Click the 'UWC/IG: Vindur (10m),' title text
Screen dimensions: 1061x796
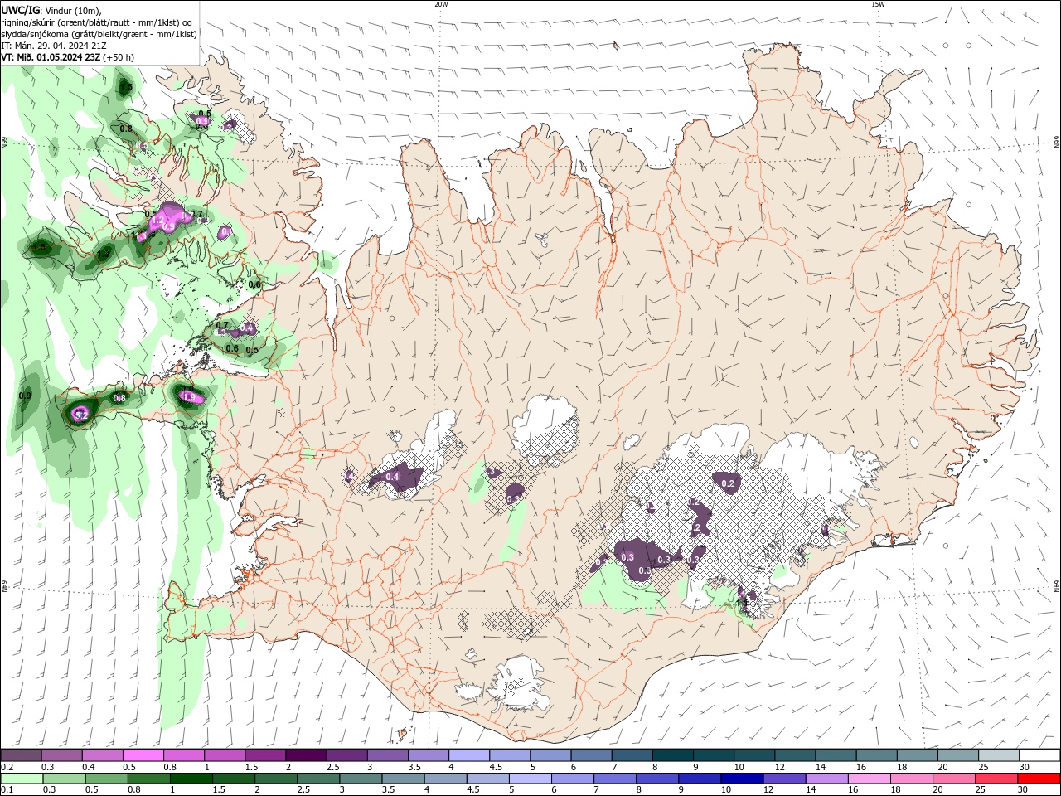(51, 10)
